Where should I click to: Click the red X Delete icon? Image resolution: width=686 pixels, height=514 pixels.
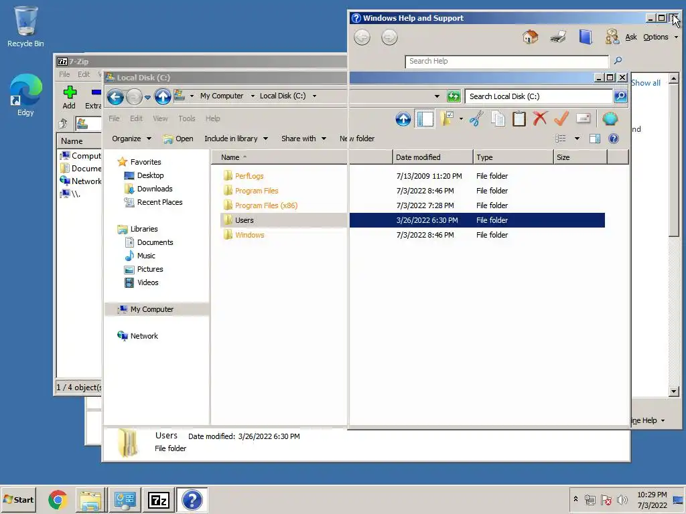(541, 118)
